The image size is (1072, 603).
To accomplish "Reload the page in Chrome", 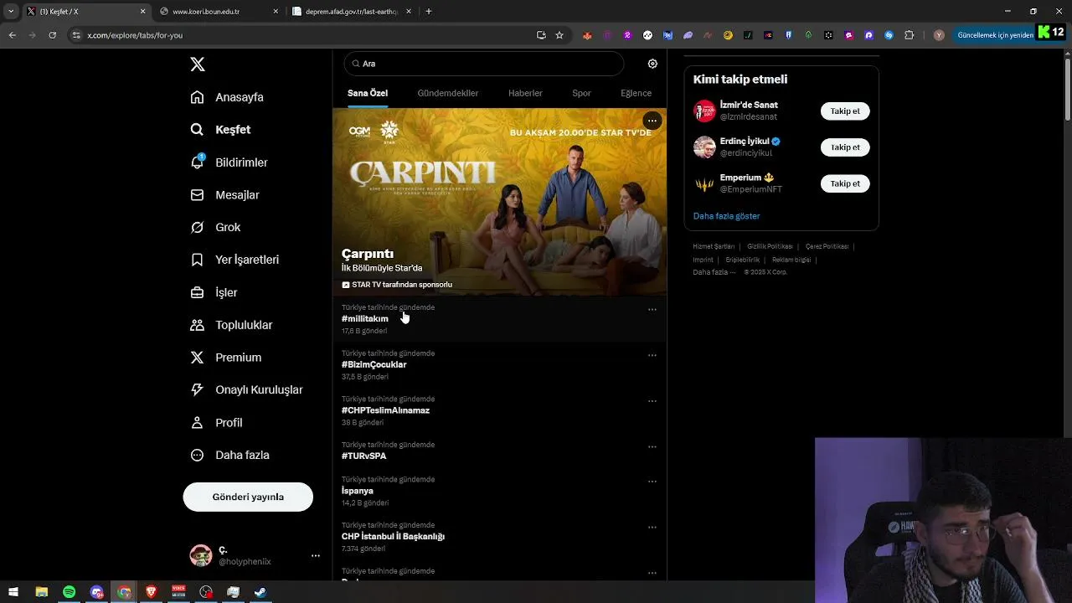I will (x=52, y=35).
